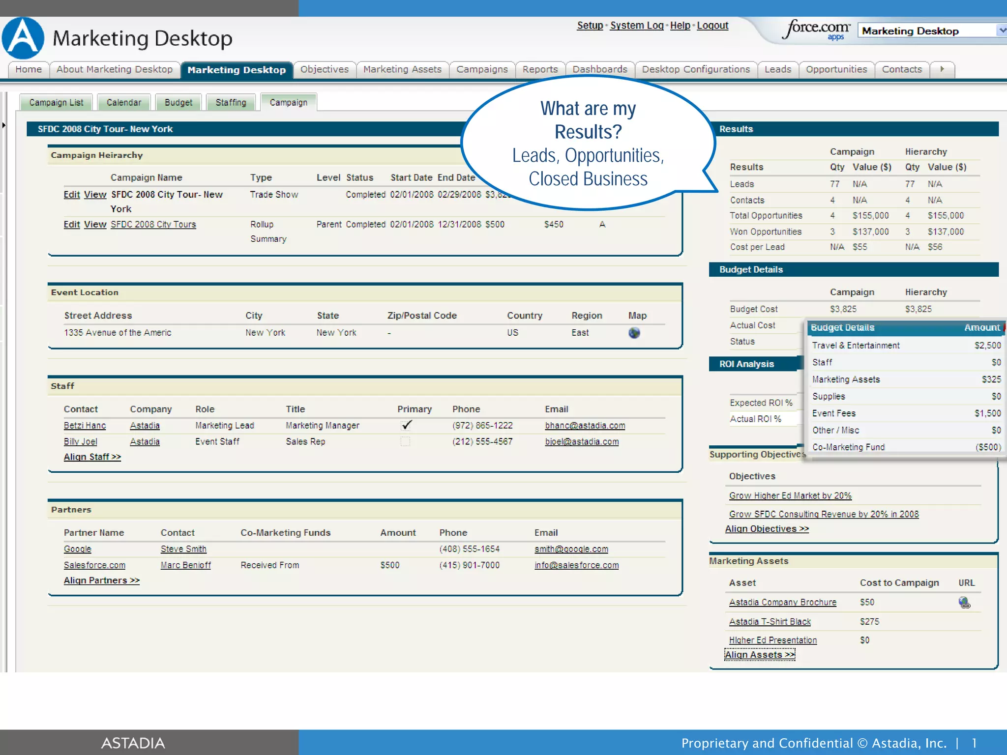Open the Desktop Configurations tab
1007x755 pixels.
[696, 69]
